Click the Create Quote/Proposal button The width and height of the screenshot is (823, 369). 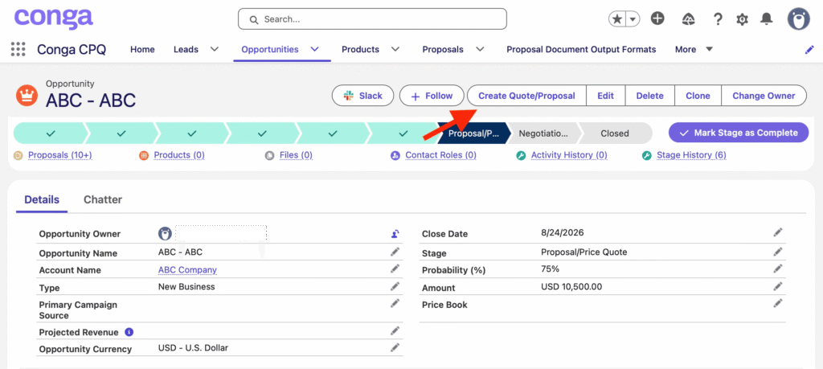tap(526, 96)
